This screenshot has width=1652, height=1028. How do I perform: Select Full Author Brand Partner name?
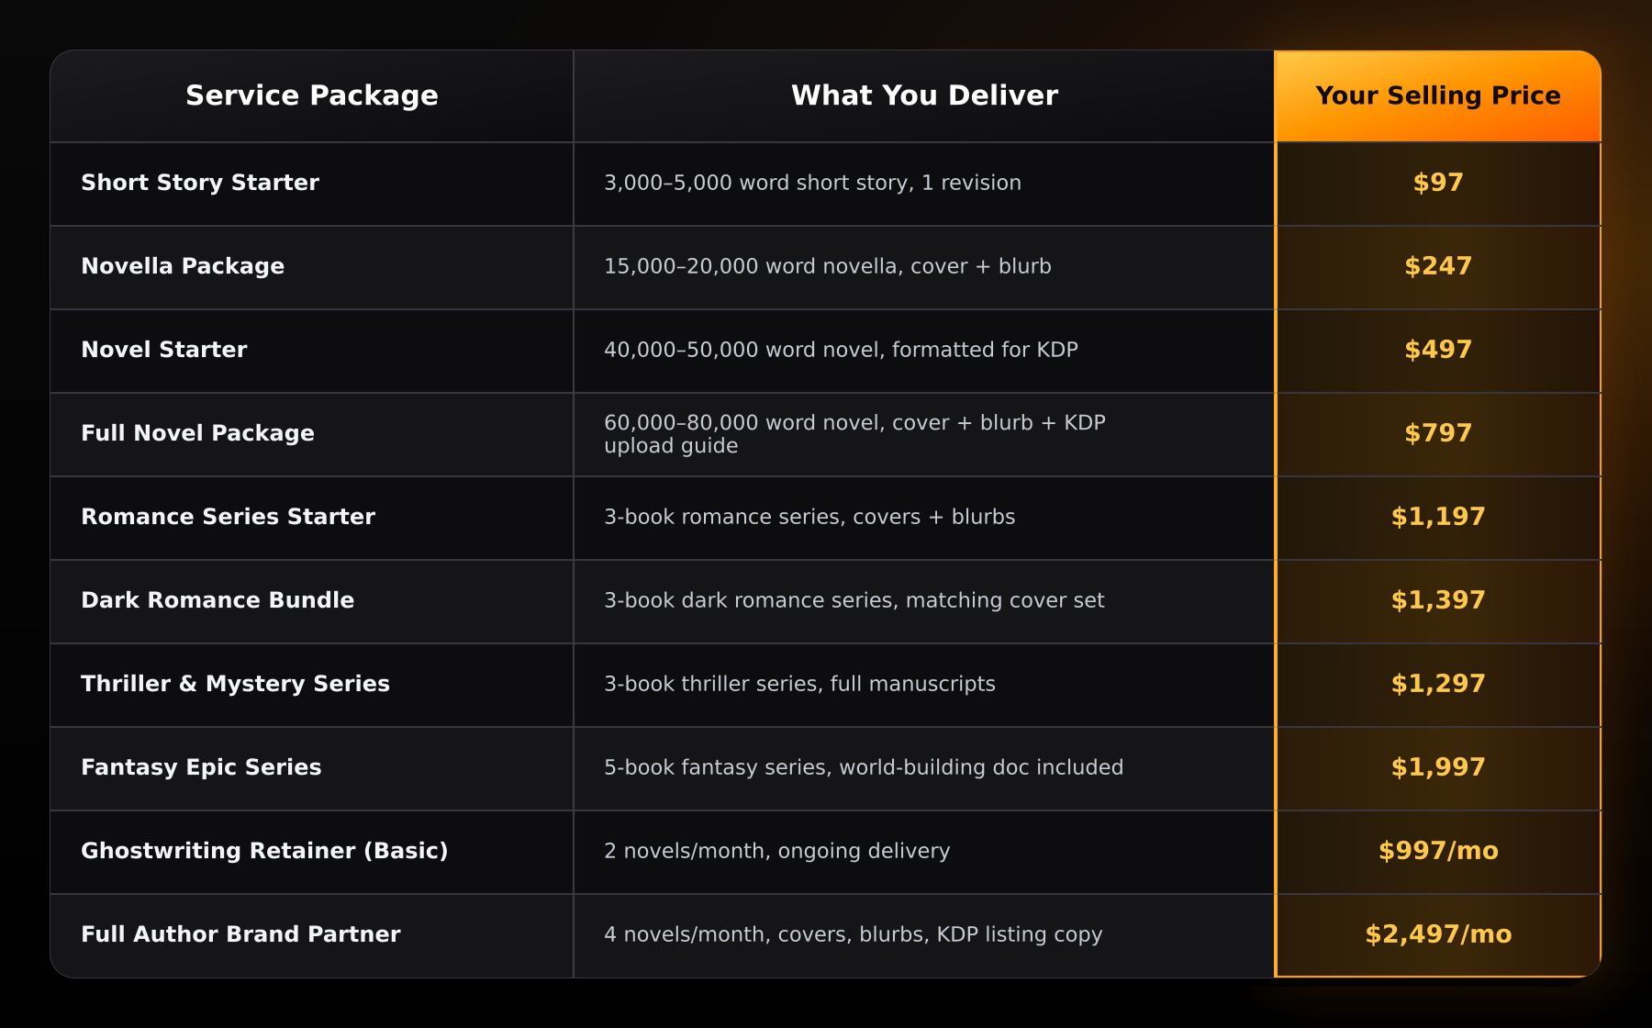click(240, 934)
